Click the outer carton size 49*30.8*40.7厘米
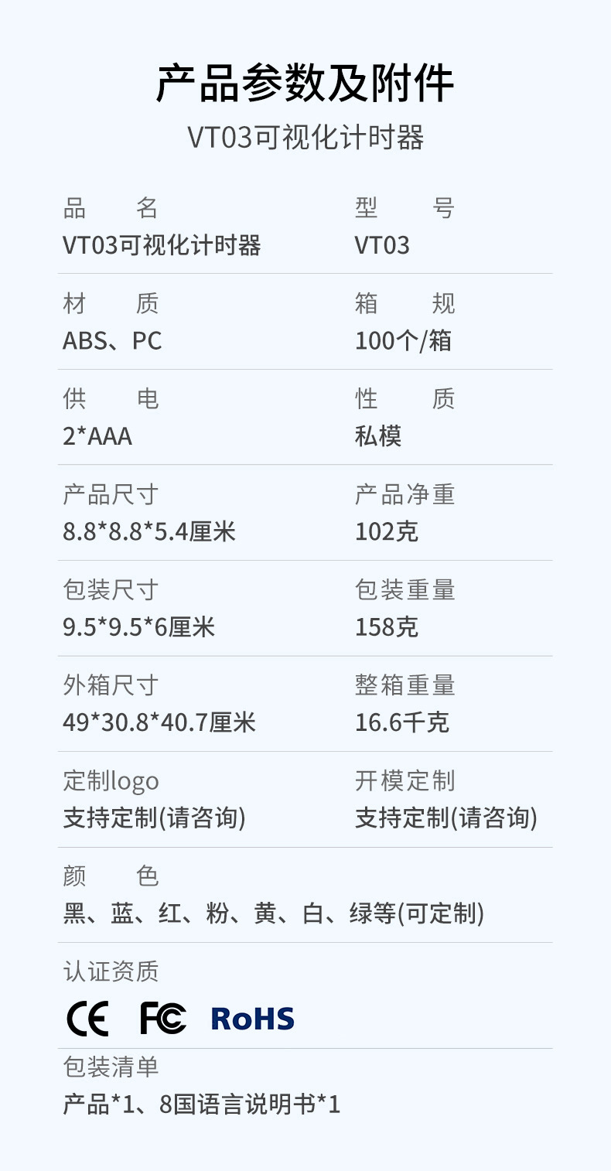611x1171 pixels. click(x=159, y=723)
